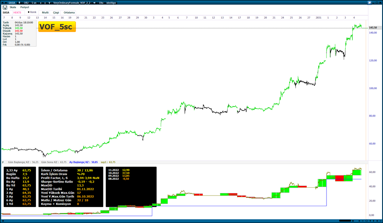Click the right arrow after formula name
This screenshot has width=383, height=223.
tap(94, 3)
